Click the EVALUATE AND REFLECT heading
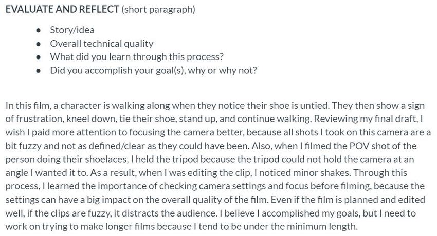The width and height of the screenshot is (437, 236). tap(62, 10)
